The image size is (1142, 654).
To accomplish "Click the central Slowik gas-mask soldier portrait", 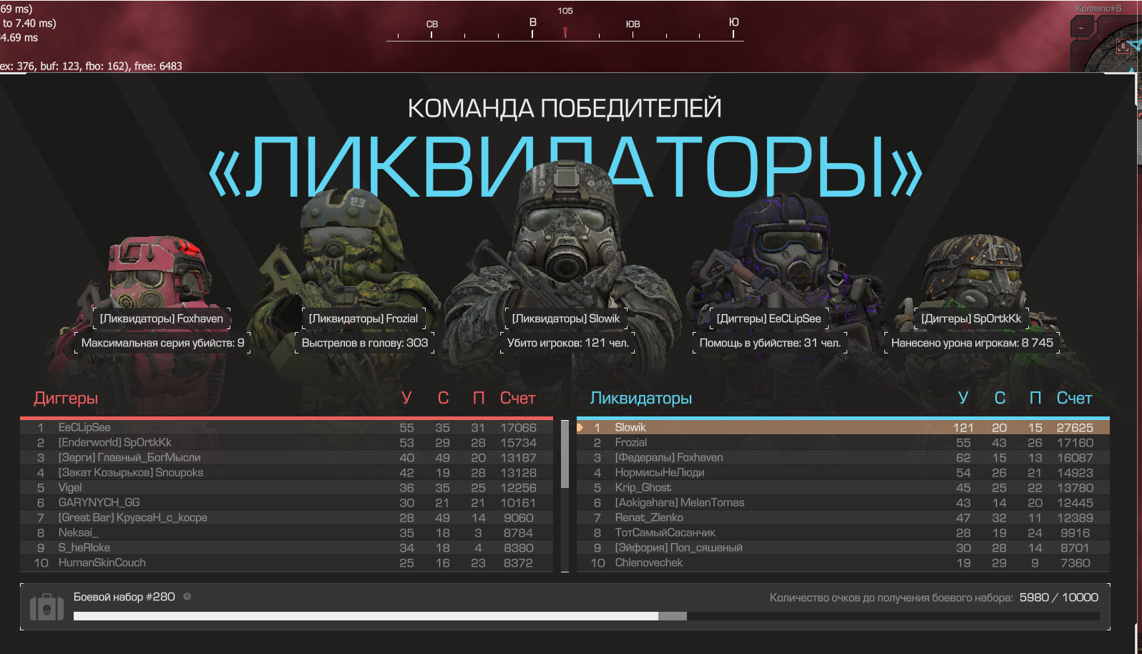I will click(565, 236).
